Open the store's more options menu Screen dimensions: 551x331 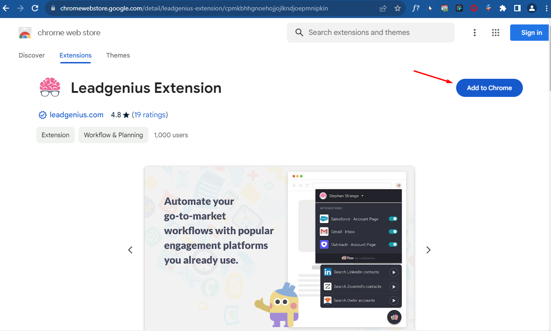(475, 33)
